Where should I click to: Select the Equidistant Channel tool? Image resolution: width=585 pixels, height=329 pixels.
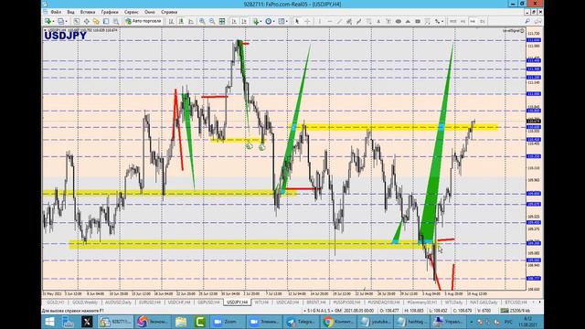pos(349,21)
